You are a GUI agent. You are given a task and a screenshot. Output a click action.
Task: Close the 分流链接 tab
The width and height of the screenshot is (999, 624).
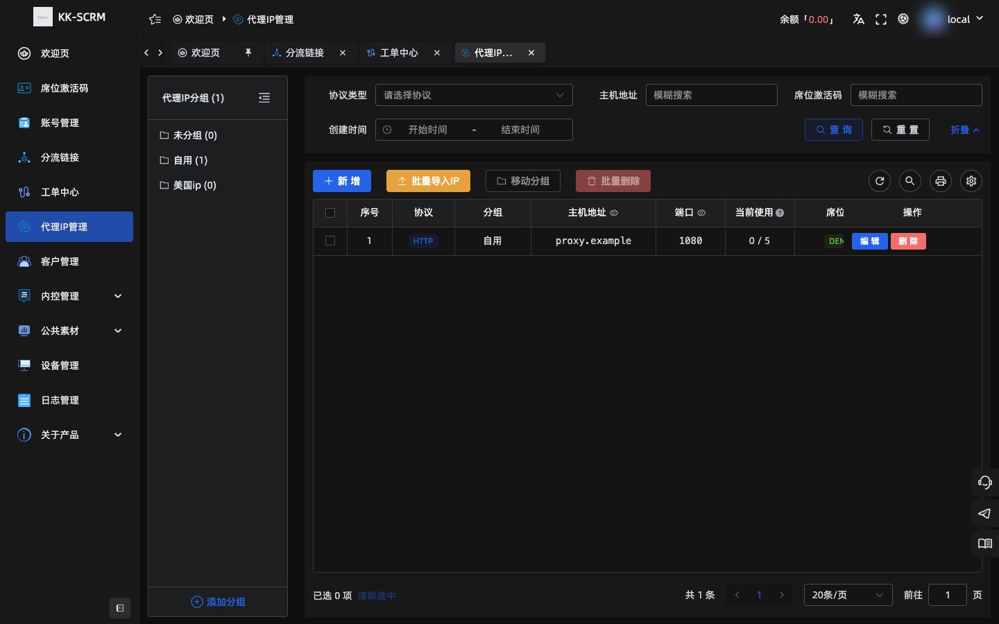click(x=343, y=53)
